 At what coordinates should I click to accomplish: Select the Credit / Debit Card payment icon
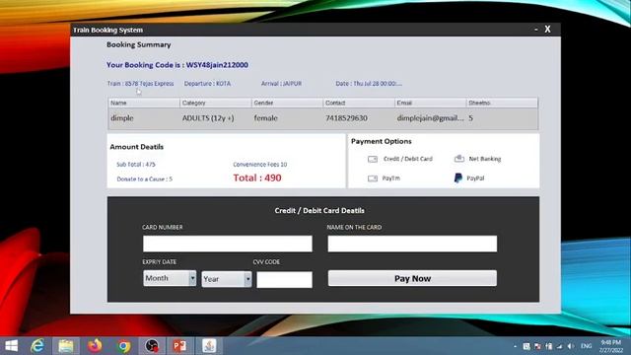click(x=373, y=159)
